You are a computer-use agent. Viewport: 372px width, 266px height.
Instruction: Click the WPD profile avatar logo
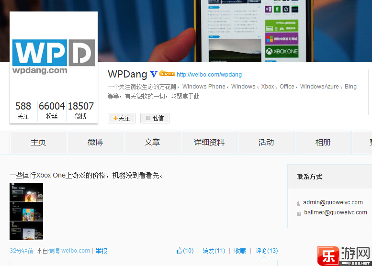[x=53, y=53]
